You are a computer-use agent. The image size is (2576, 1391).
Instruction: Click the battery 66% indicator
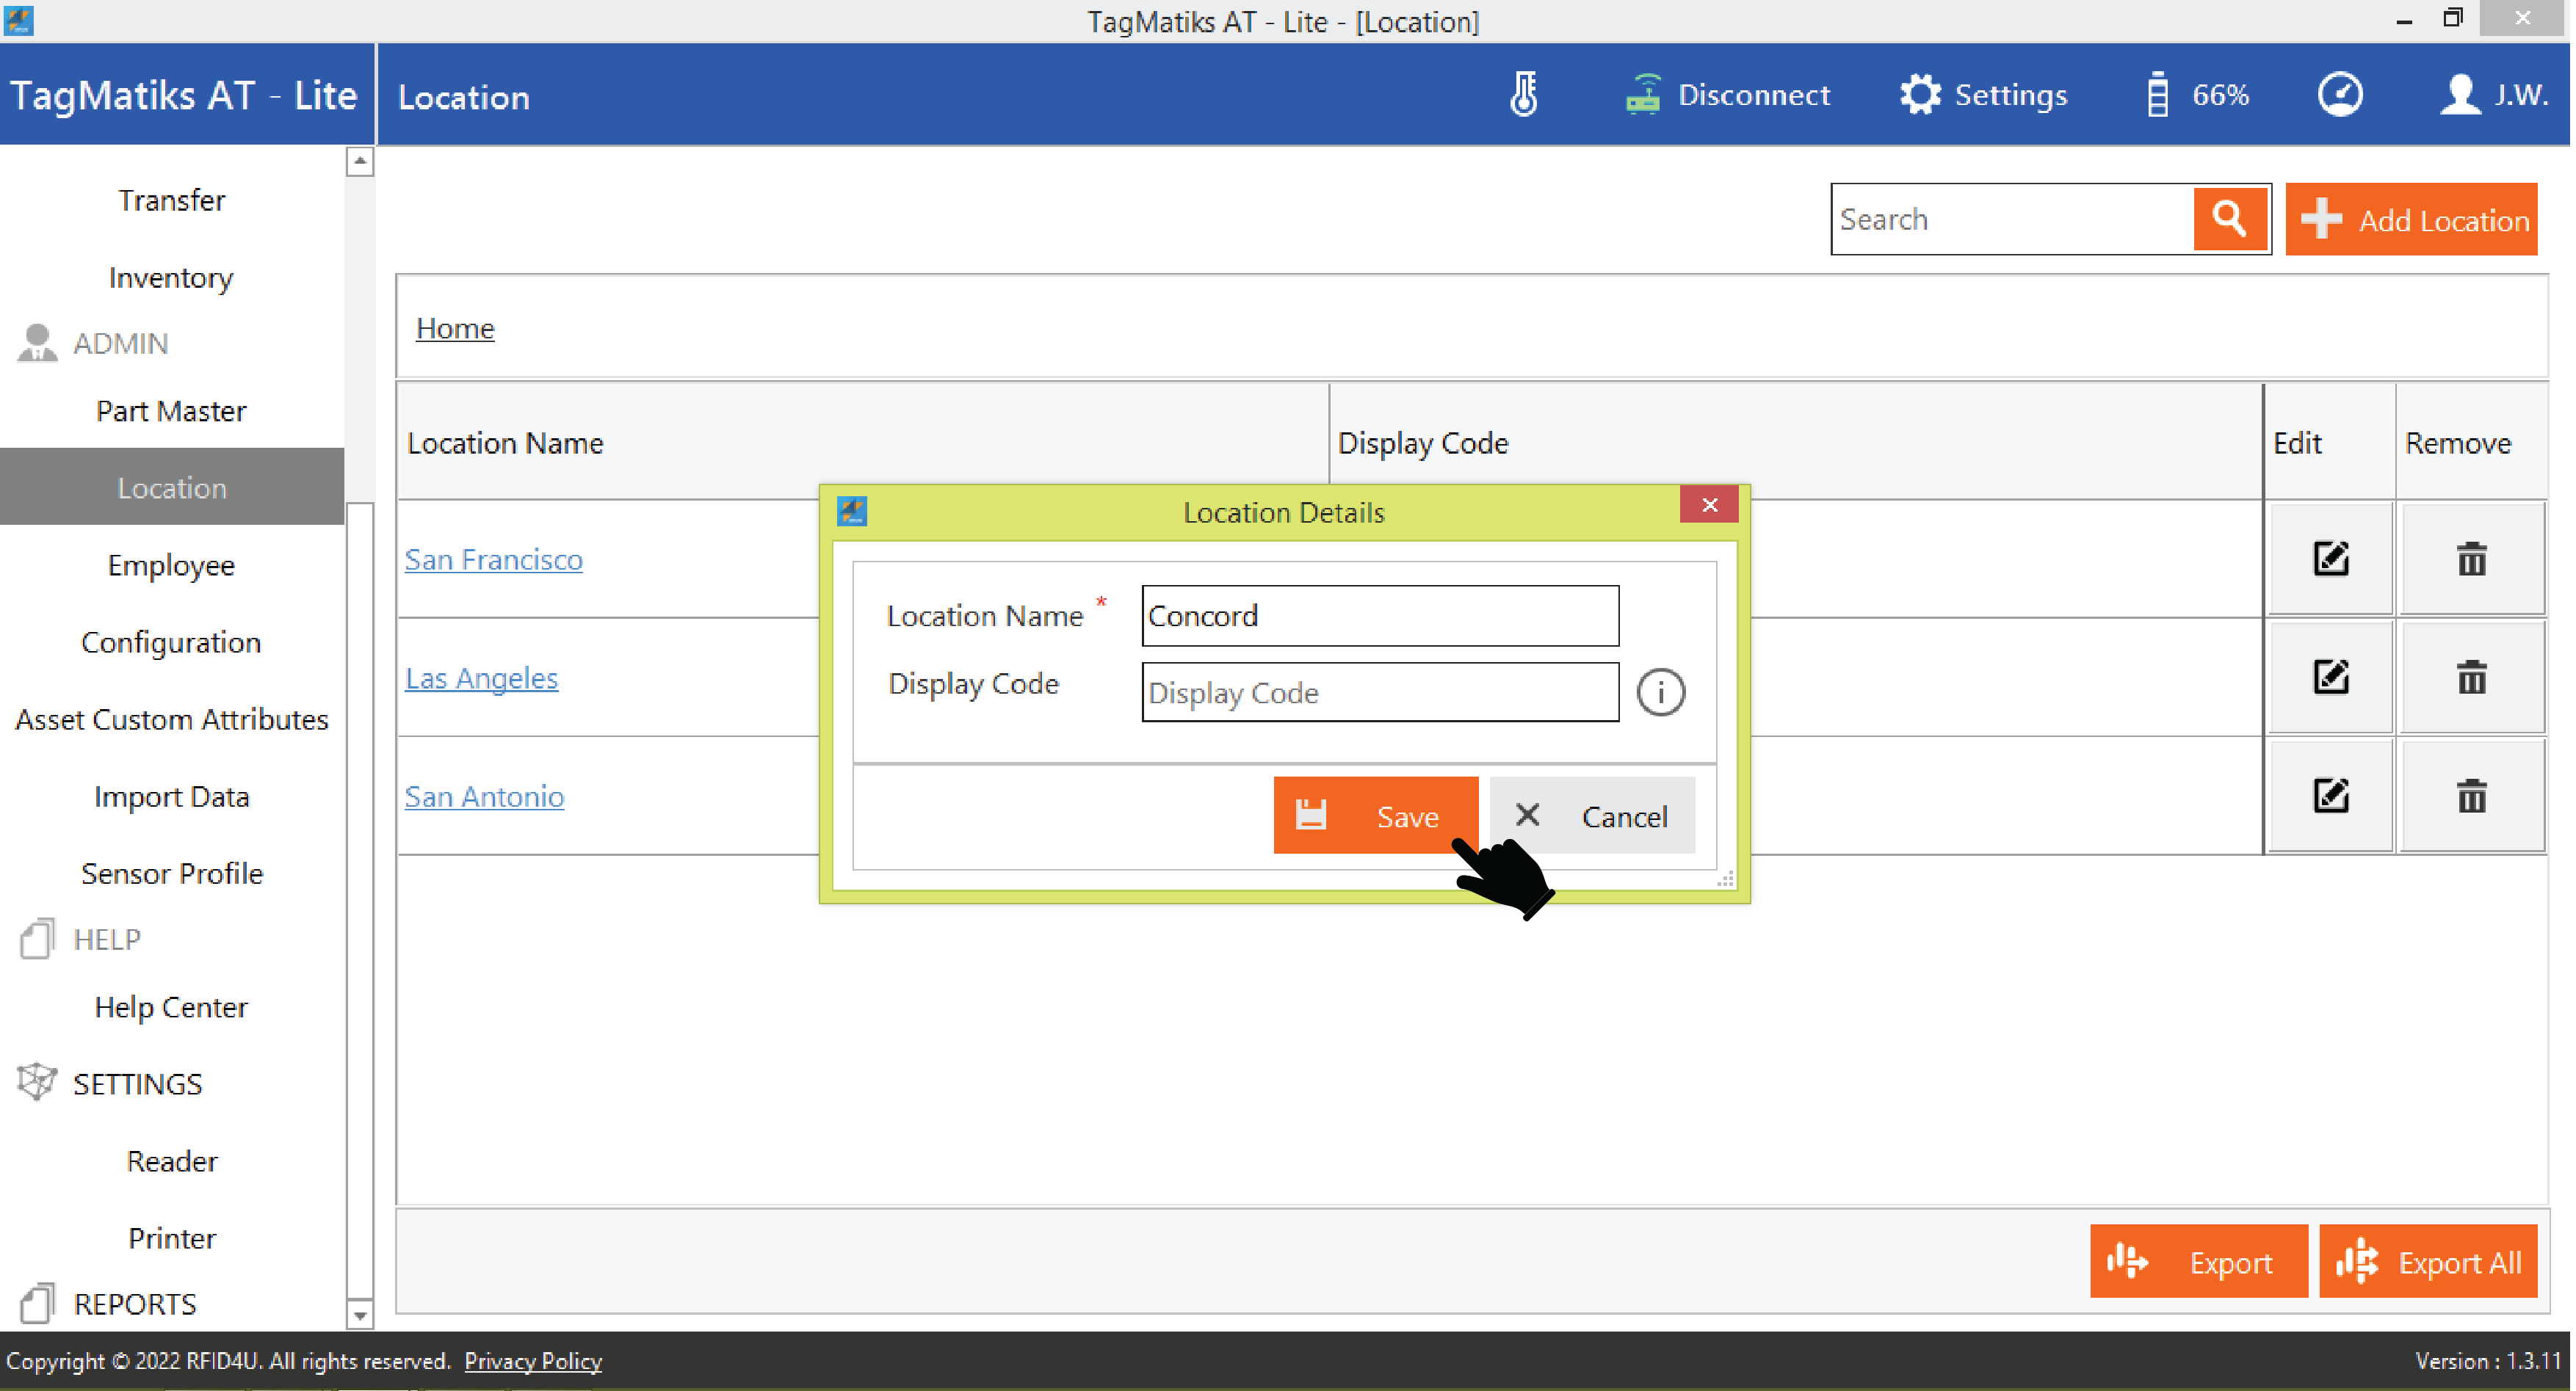coord(2197,95)
